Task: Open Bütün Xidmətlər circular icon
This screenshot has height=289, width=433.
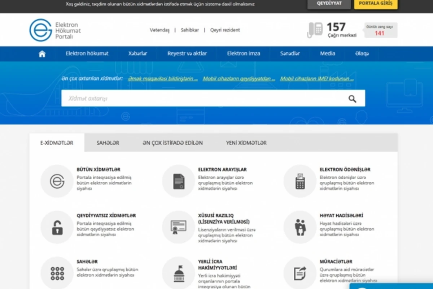Action: [x=57, y=181]
